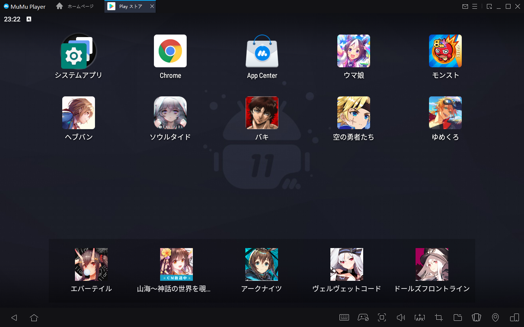Open the MuMu Player hamburger menu
Viewport: 524px width, 327px height.
click(475, 7)
